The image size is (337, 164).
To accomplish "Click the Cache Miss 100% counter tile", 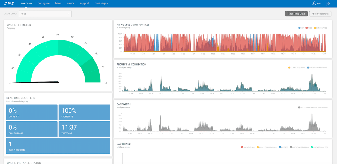I will pyautogui.click(x=84, y=112).
